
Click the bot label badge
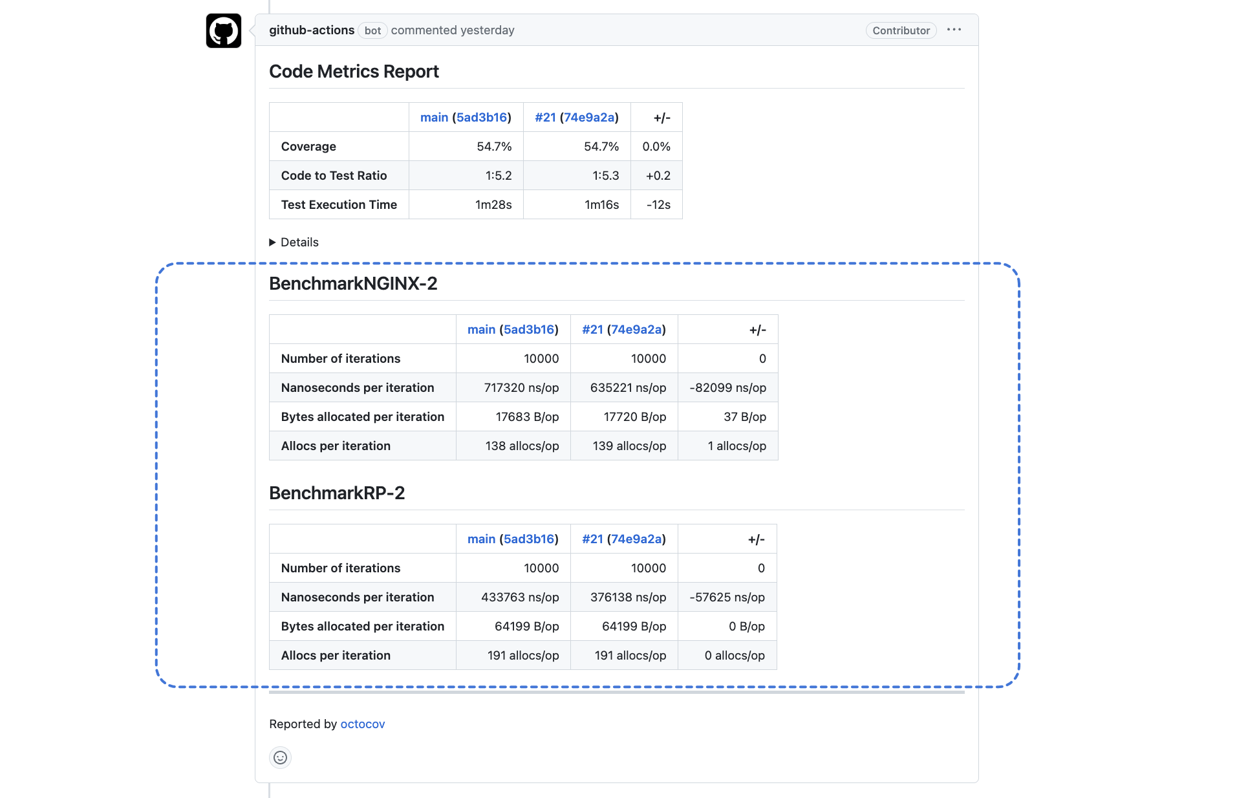[372, 30]
